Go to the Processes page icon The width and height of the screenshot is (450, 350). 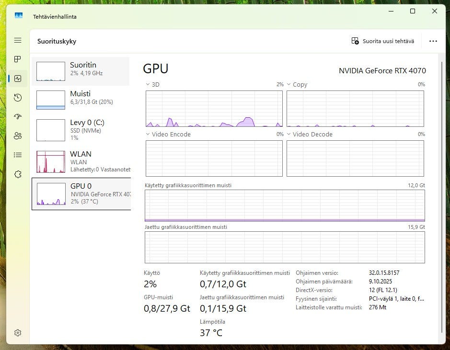click(18, 59)
